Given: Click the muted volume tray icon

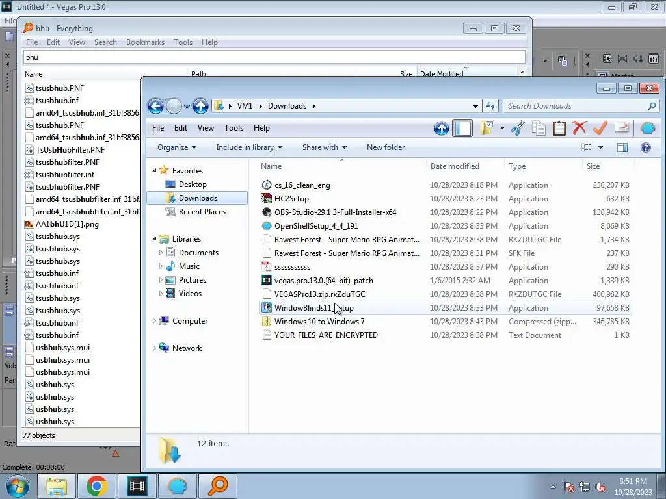Looking at the screenshot, I should tap(600, 487).
